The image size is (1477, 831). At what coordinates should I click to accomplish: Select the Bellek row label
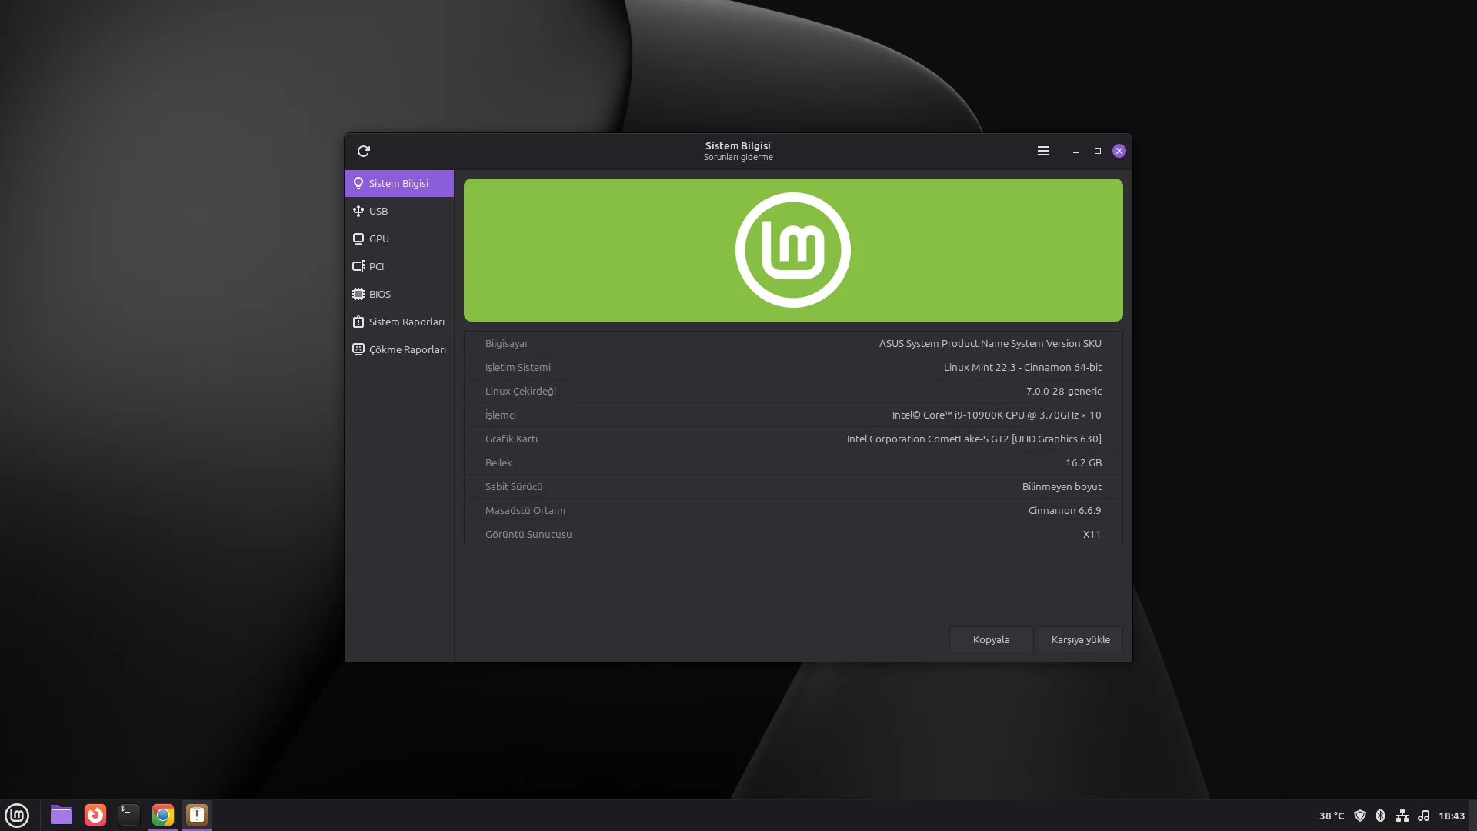tap(498, 462)
